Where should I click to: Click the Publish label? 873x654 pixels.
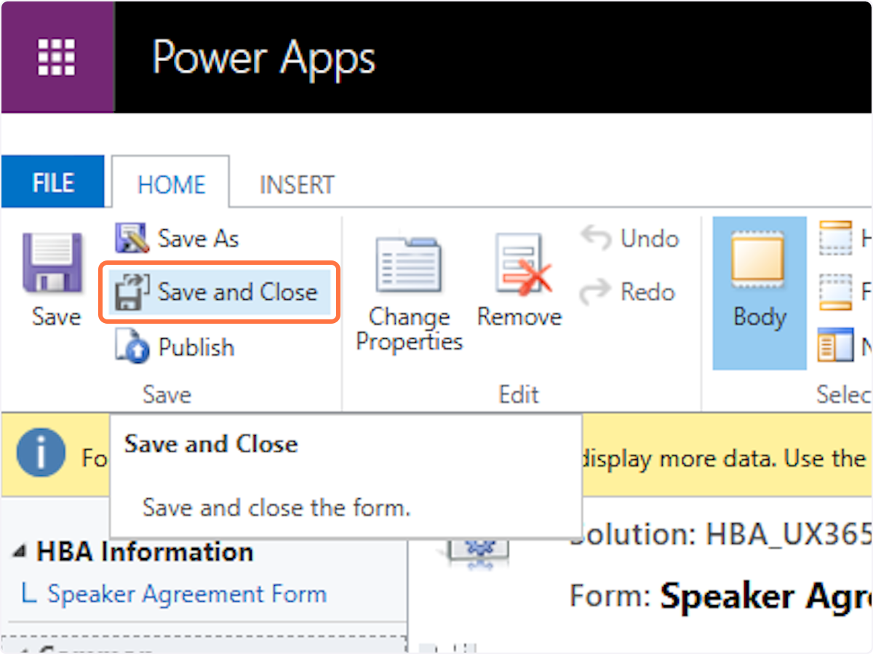click(196, 347)
